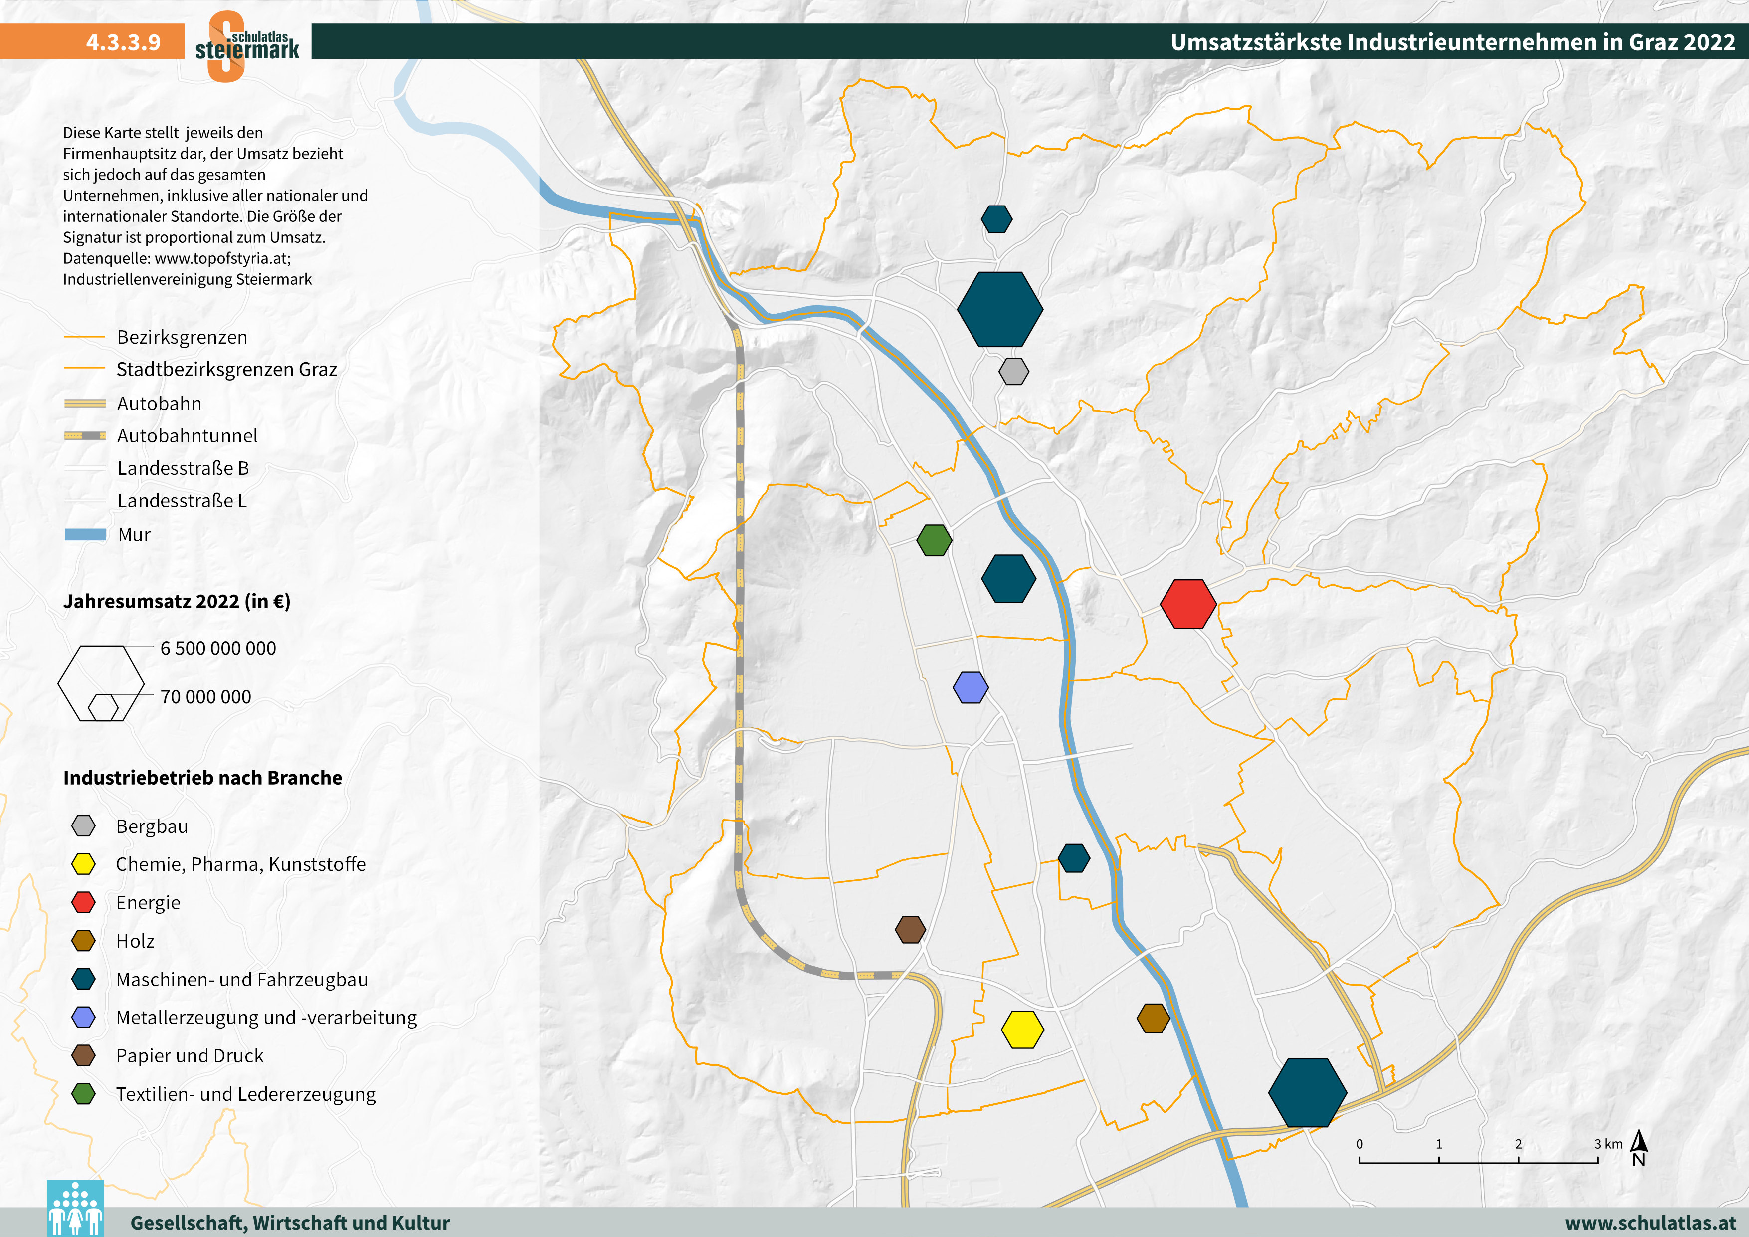Click the large teal hexagon at southeast Autobahn
1749x1237 pixels.
point(1307,1092)
